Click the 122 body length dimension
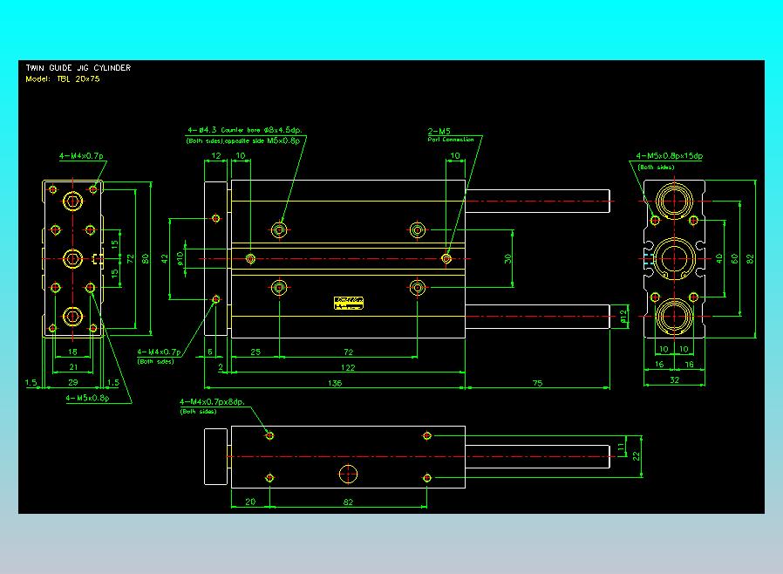Viewport: 783px width, 574px height. coord(348,367)
